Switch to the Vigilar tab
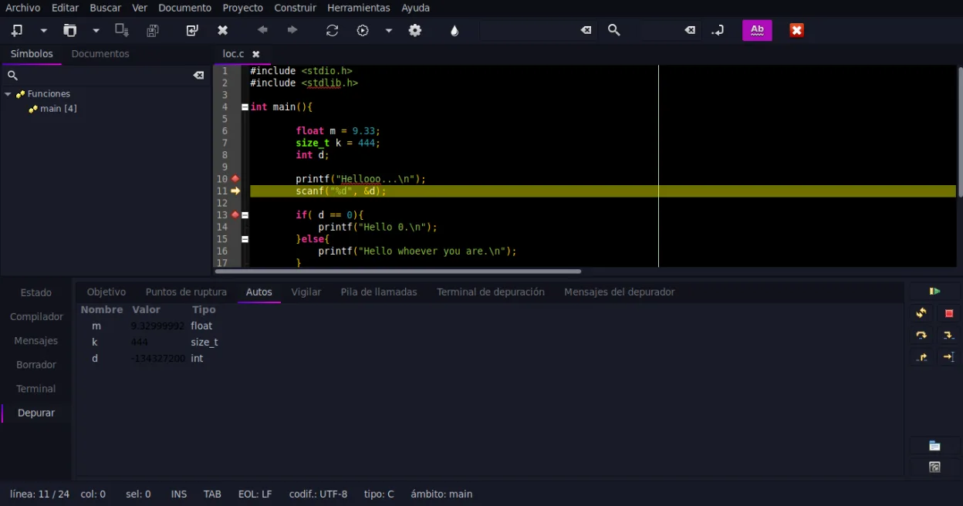Image resolution: width=963 pixels, height=506 pixels. pos(306,292)
